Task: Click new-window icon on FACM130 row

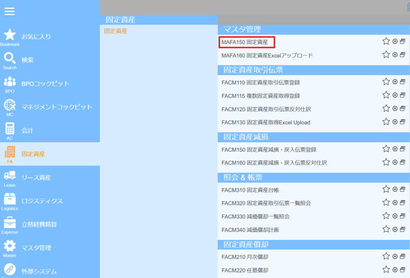Action: [x=403, y=122]
